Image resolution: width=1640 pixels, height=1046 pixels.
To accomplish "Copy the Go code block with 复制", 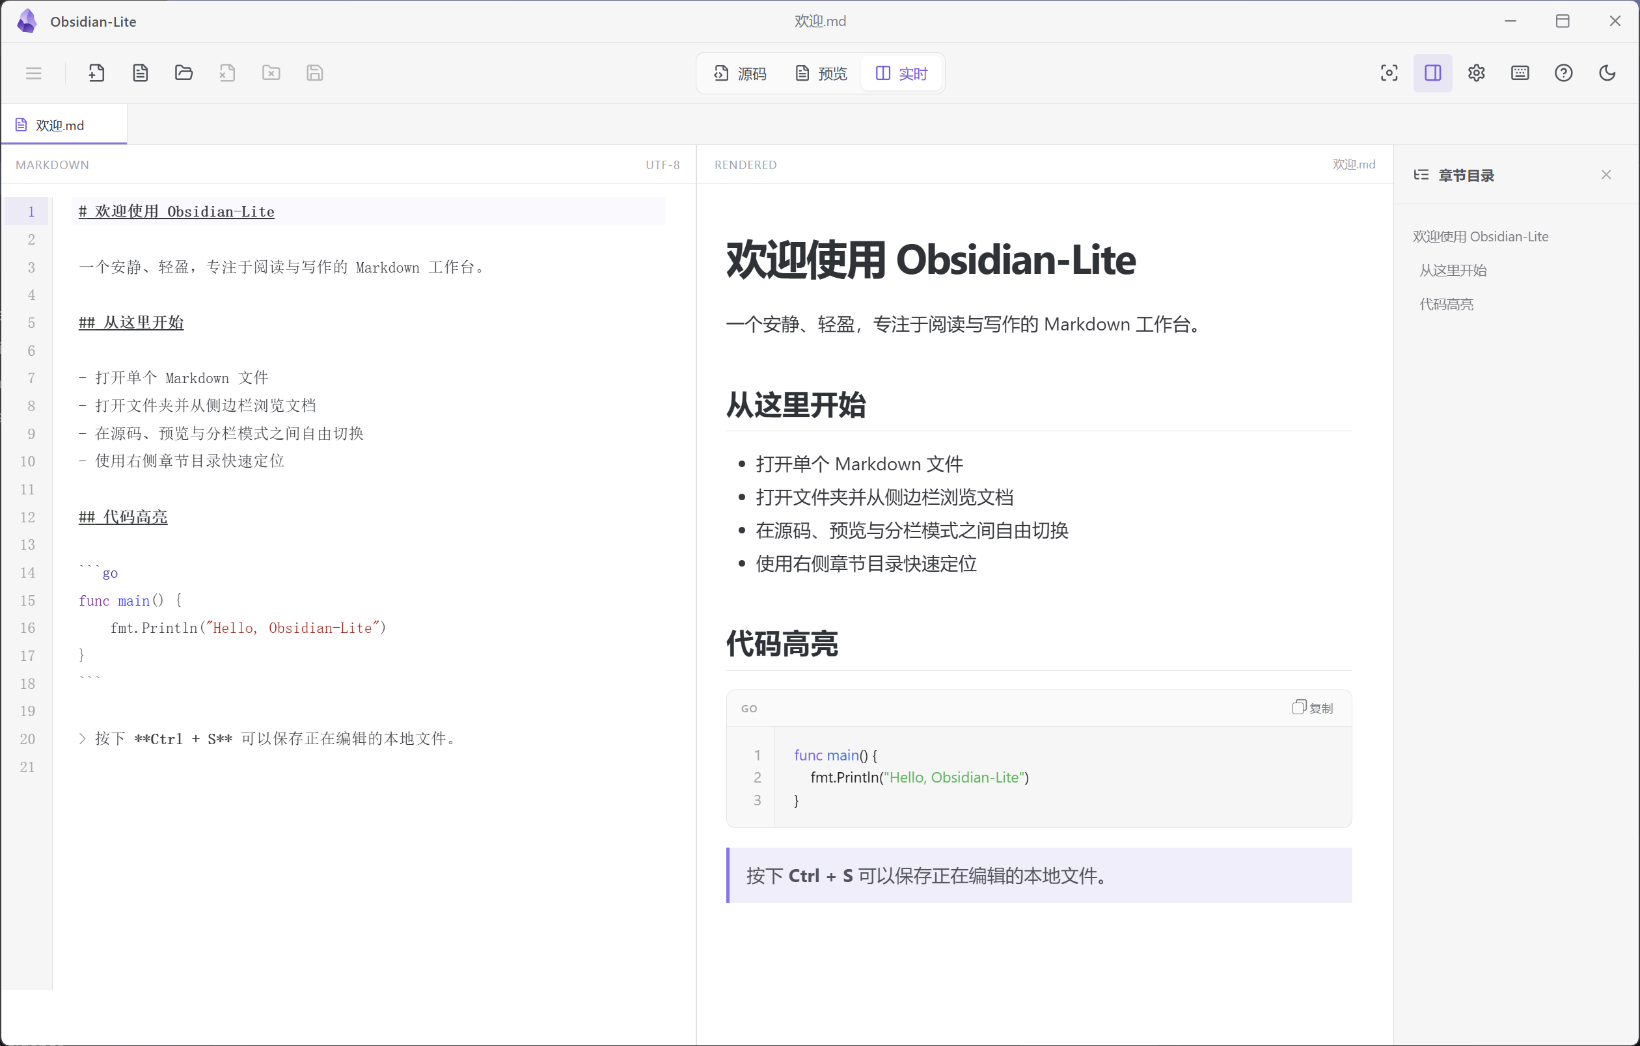I will click(1313, 708).
